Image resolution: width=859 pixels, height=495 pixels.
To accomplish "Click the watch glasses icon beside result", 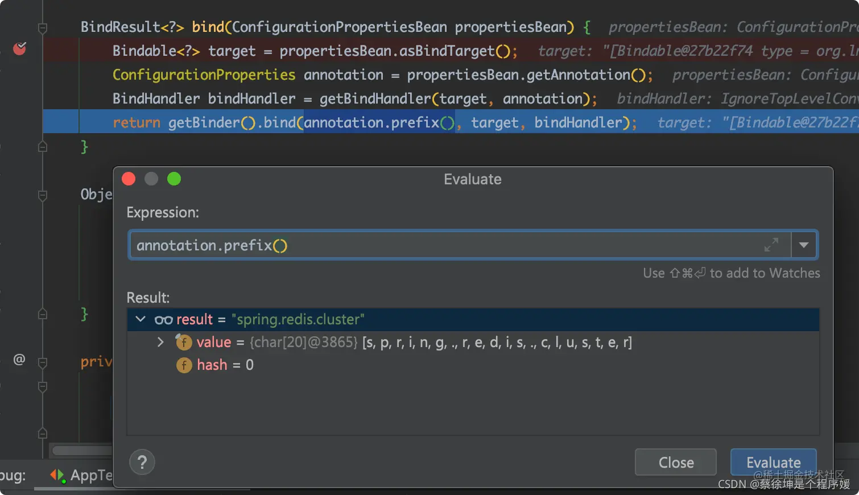I will [x=163, y=320].
